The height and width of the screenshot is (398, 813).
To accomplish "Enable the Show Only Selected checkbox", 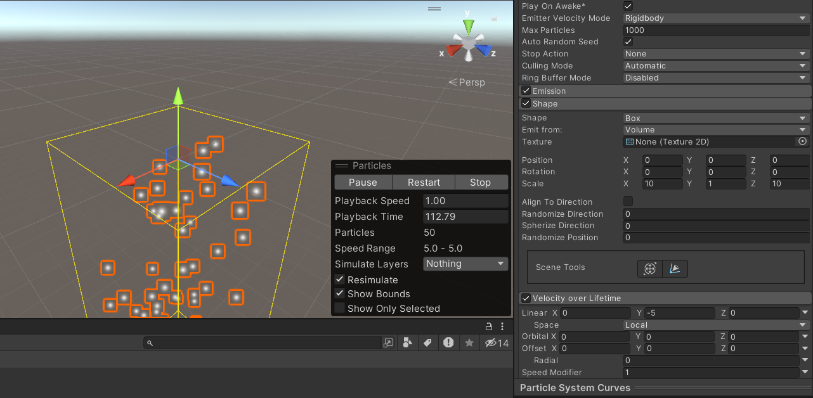I will 340,308.
